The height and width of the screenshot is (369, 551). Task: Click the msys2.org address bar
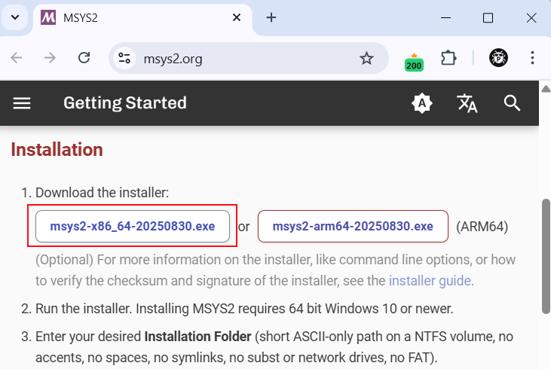(248, 58)
